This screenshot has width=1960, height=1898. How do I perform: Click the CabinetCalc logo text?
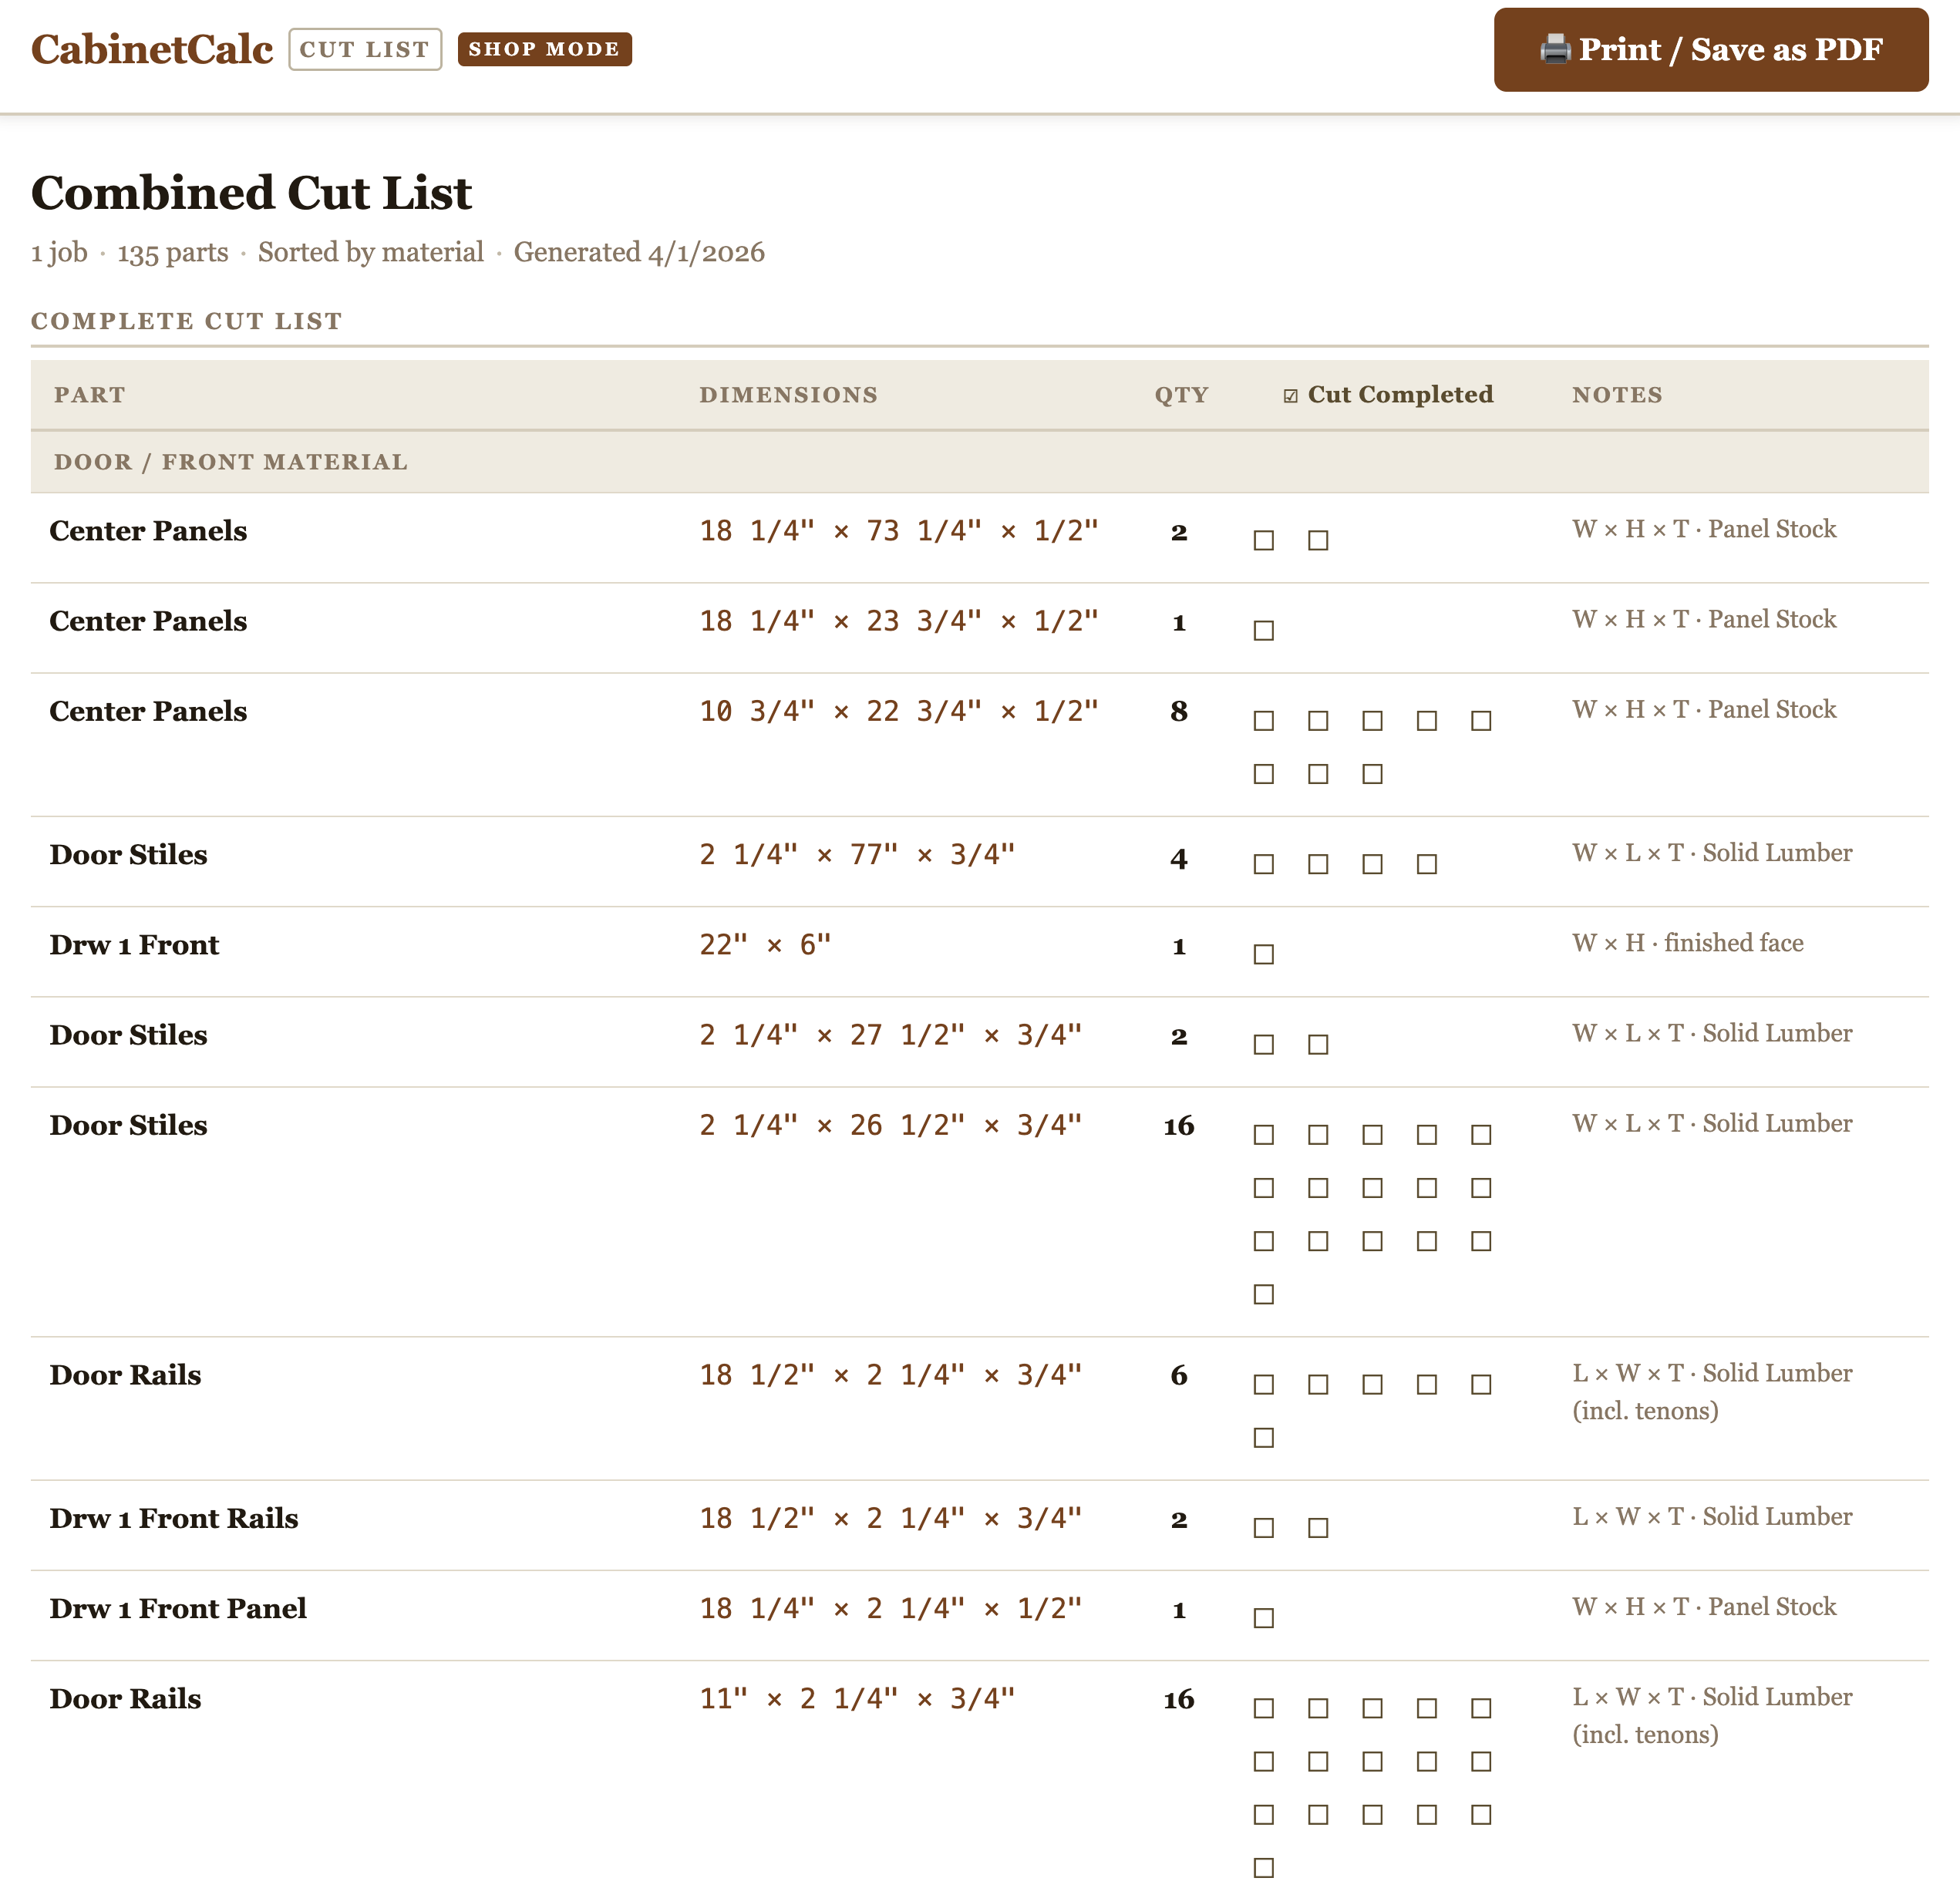[x=152, y=46]
